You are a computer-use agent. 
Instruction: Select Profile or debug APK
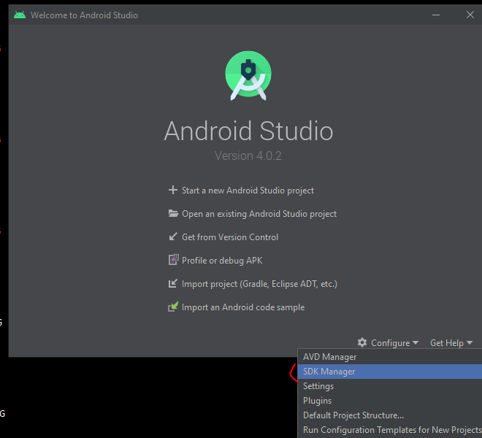coord(222,261)
